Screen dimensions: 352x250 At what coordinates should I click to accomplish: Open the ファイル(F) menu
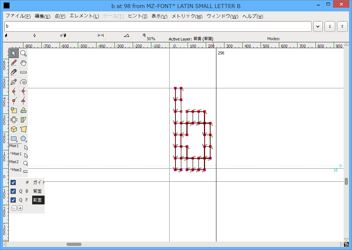(x=18, y=16)
